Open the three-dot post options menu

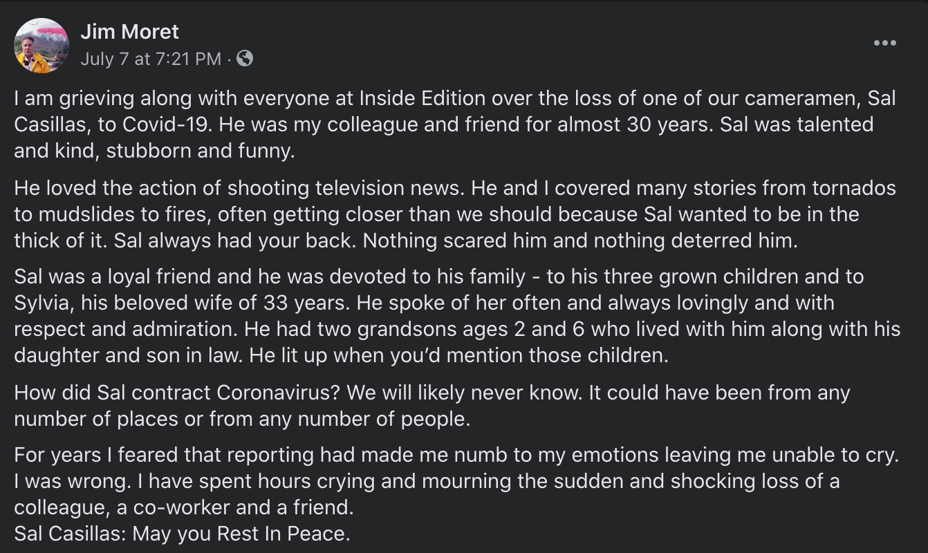884,43
